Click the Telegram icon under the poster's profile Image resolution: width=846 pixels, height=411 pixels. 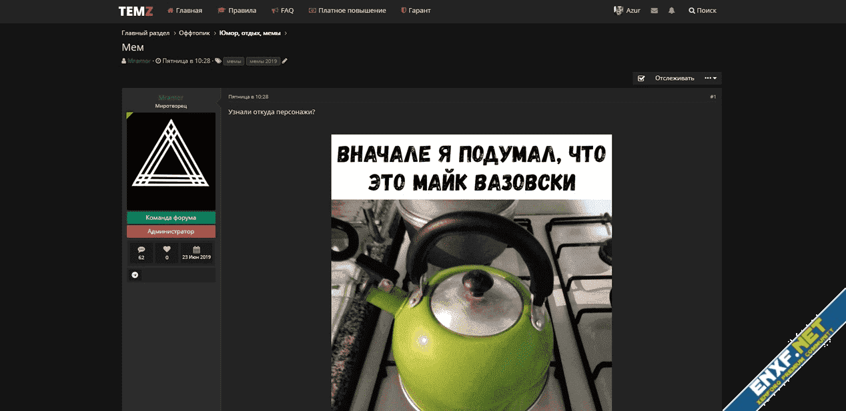coord(135,274)
